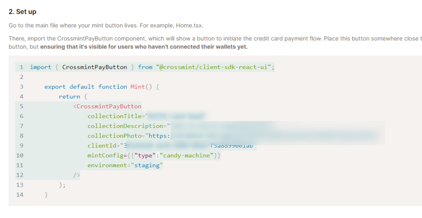Screen dimensions: 422x218
Task: Click the "return" keyword on line 4
Action: click(69, 96)
